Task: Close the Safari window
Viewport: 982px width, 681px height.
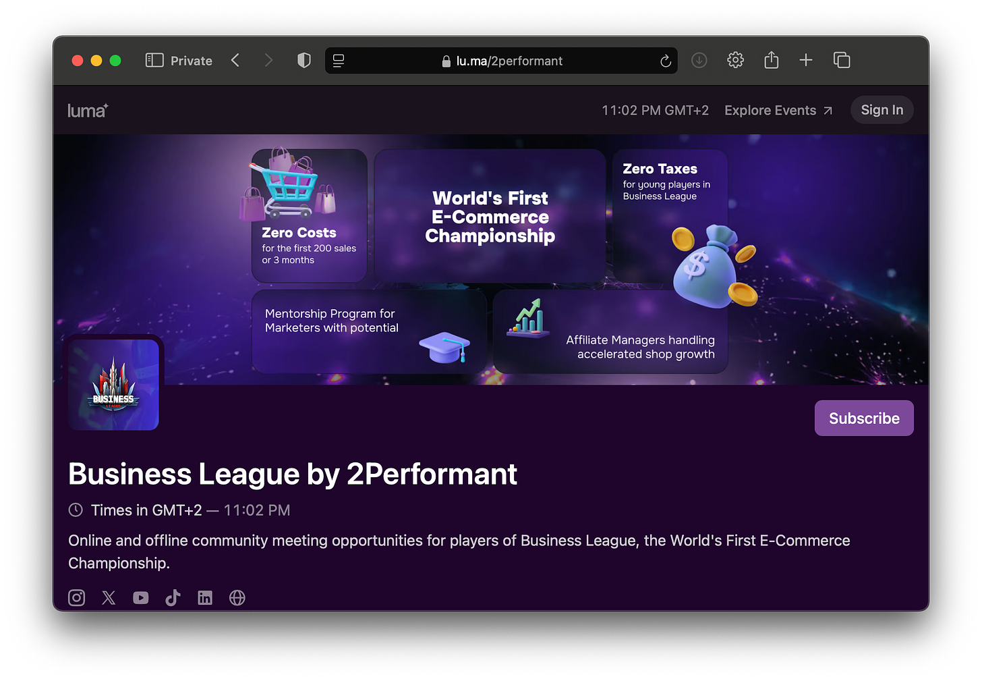Action: pyautogui.click(x=78, y=61)
